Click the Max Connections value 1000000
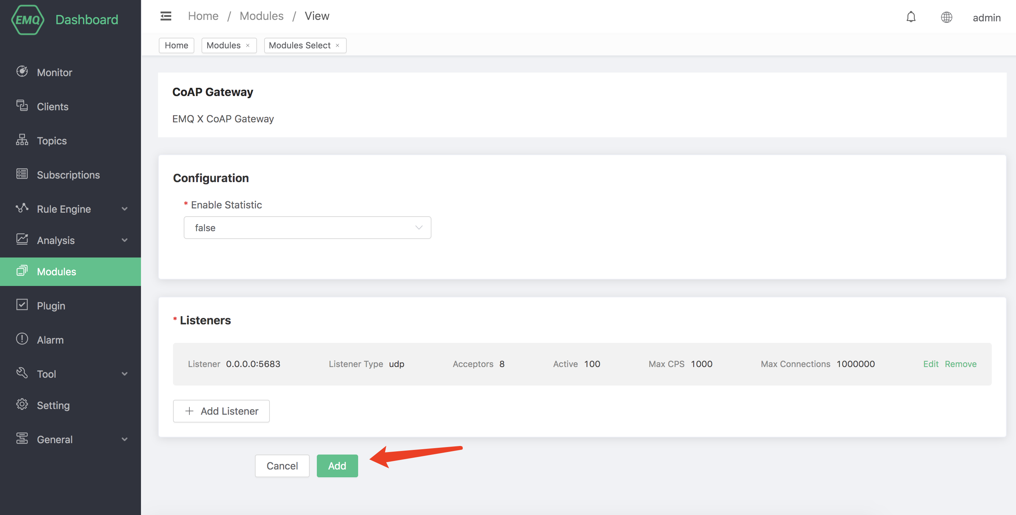 (856, 364)
